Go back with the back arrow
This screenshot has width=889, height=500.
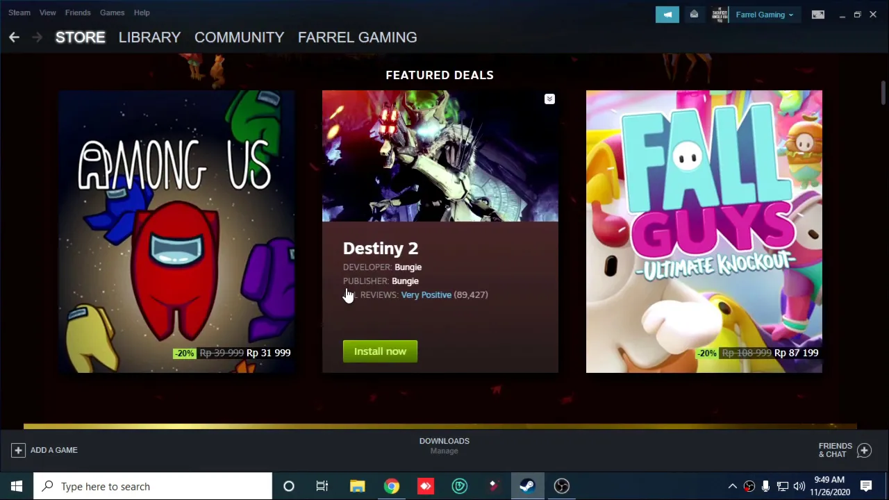(14, 37)
